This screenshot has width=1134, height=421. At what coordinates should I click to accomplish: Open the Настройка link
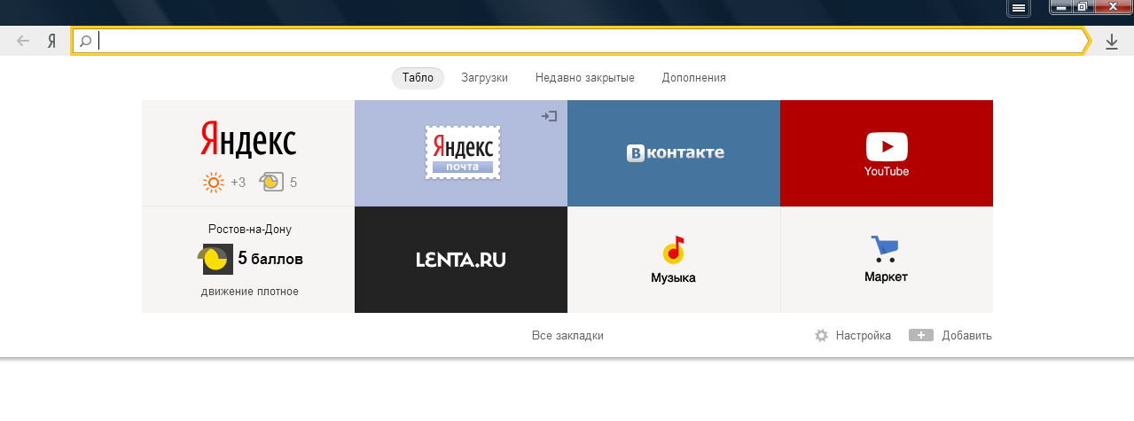click(864, 336)
